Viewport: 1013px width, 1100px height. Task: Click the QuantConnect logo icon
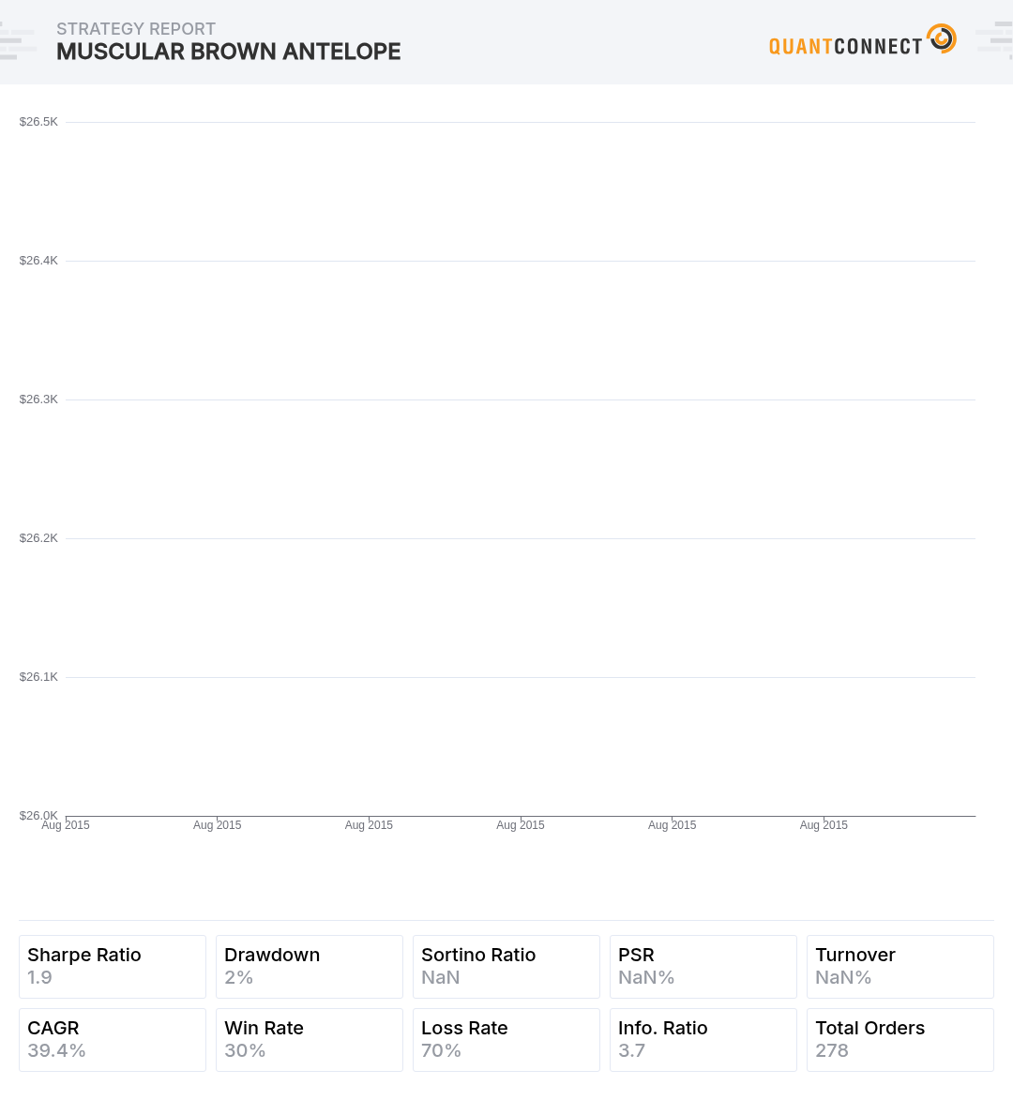coord(942,38)
